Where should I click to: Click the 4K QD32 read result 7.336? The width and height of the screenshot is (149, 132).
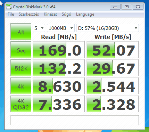pyautogui.click(x=59, y=104)
